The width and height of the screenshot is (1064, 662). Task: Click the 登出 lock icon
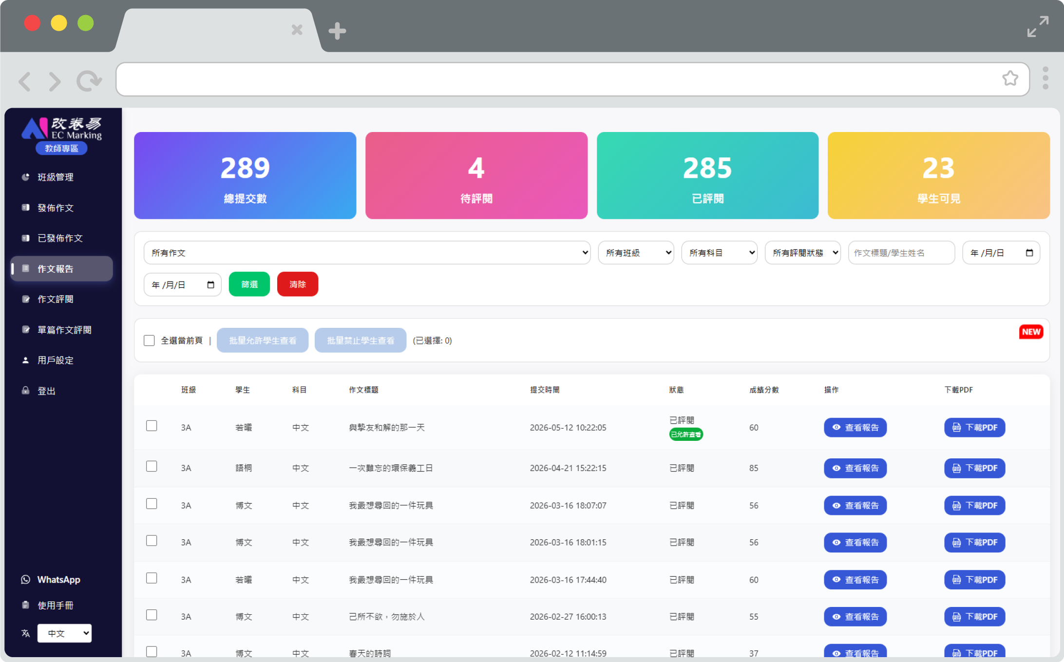pyautogui.click(x=25, y=391)
